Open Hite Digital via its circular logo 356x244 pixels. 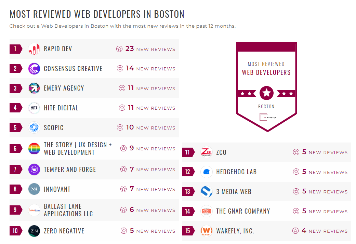(34, 108)
